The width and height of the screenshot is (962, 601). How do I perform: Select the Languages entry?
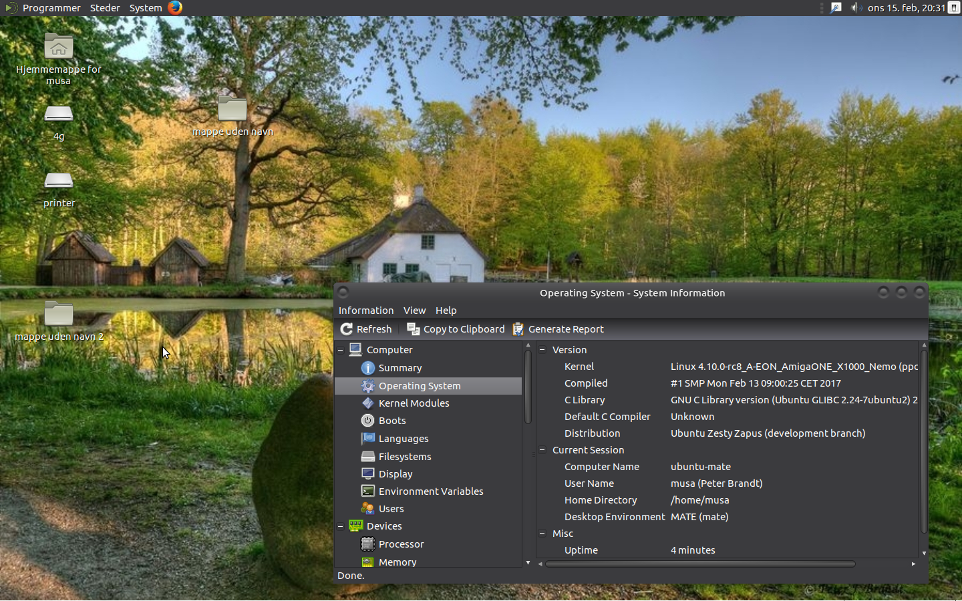403,439
